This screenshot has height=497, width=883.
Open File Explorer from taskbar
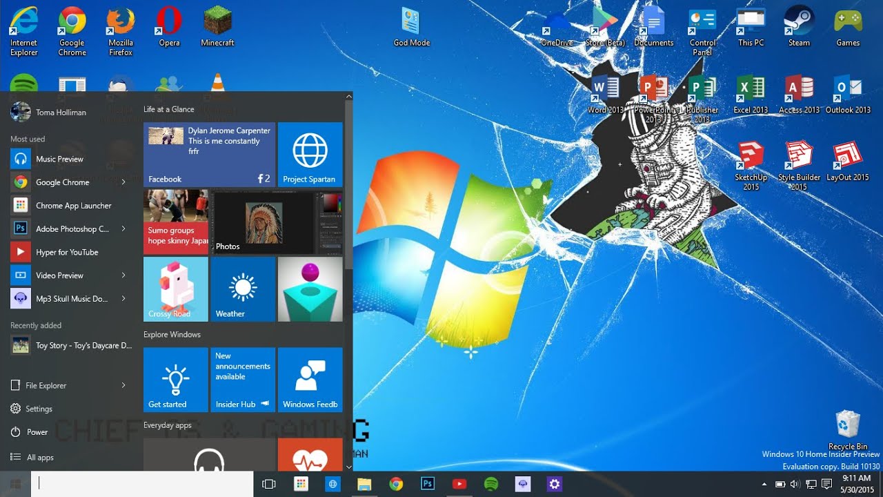click(364, 485)
